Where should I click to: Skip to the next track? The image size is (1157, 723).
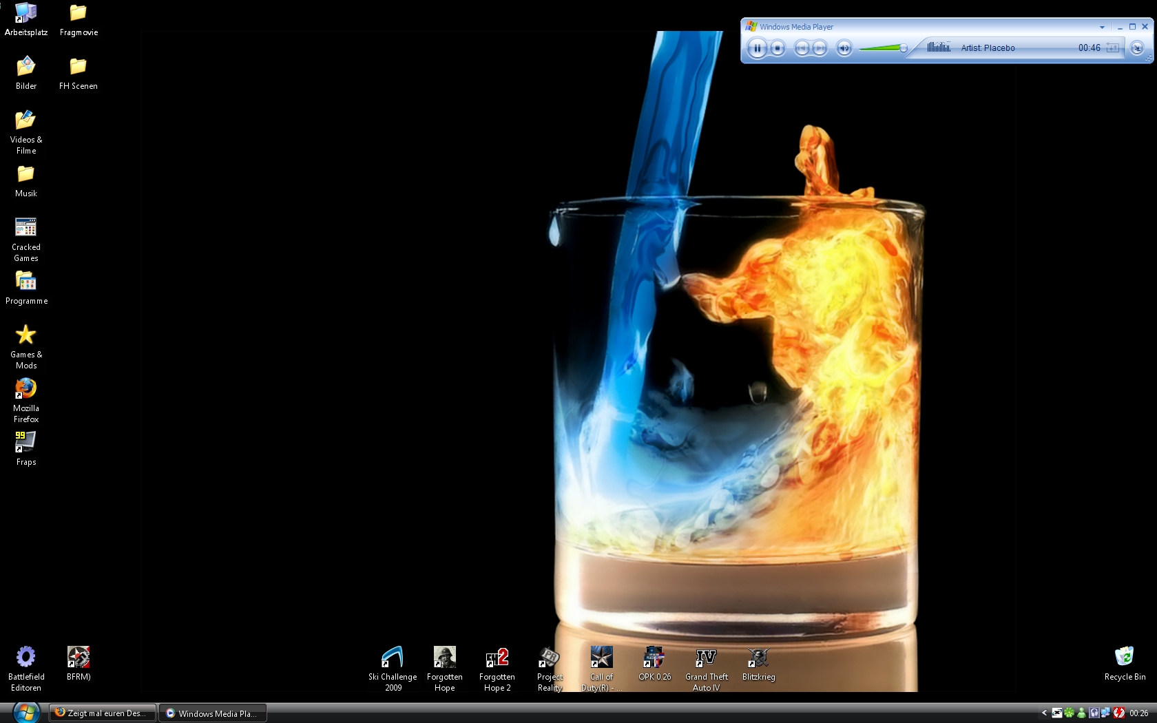point(820,48)
